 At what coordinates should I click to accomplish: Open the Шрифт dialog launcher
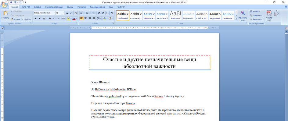point(77,23)
